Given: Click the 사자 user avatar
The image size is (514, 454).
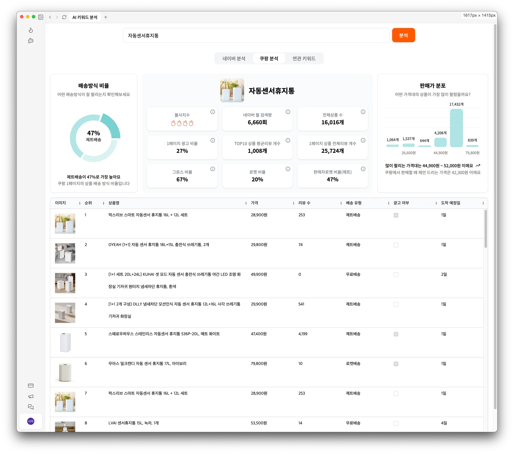Looking at the screenshot, I should click(31, 421).
